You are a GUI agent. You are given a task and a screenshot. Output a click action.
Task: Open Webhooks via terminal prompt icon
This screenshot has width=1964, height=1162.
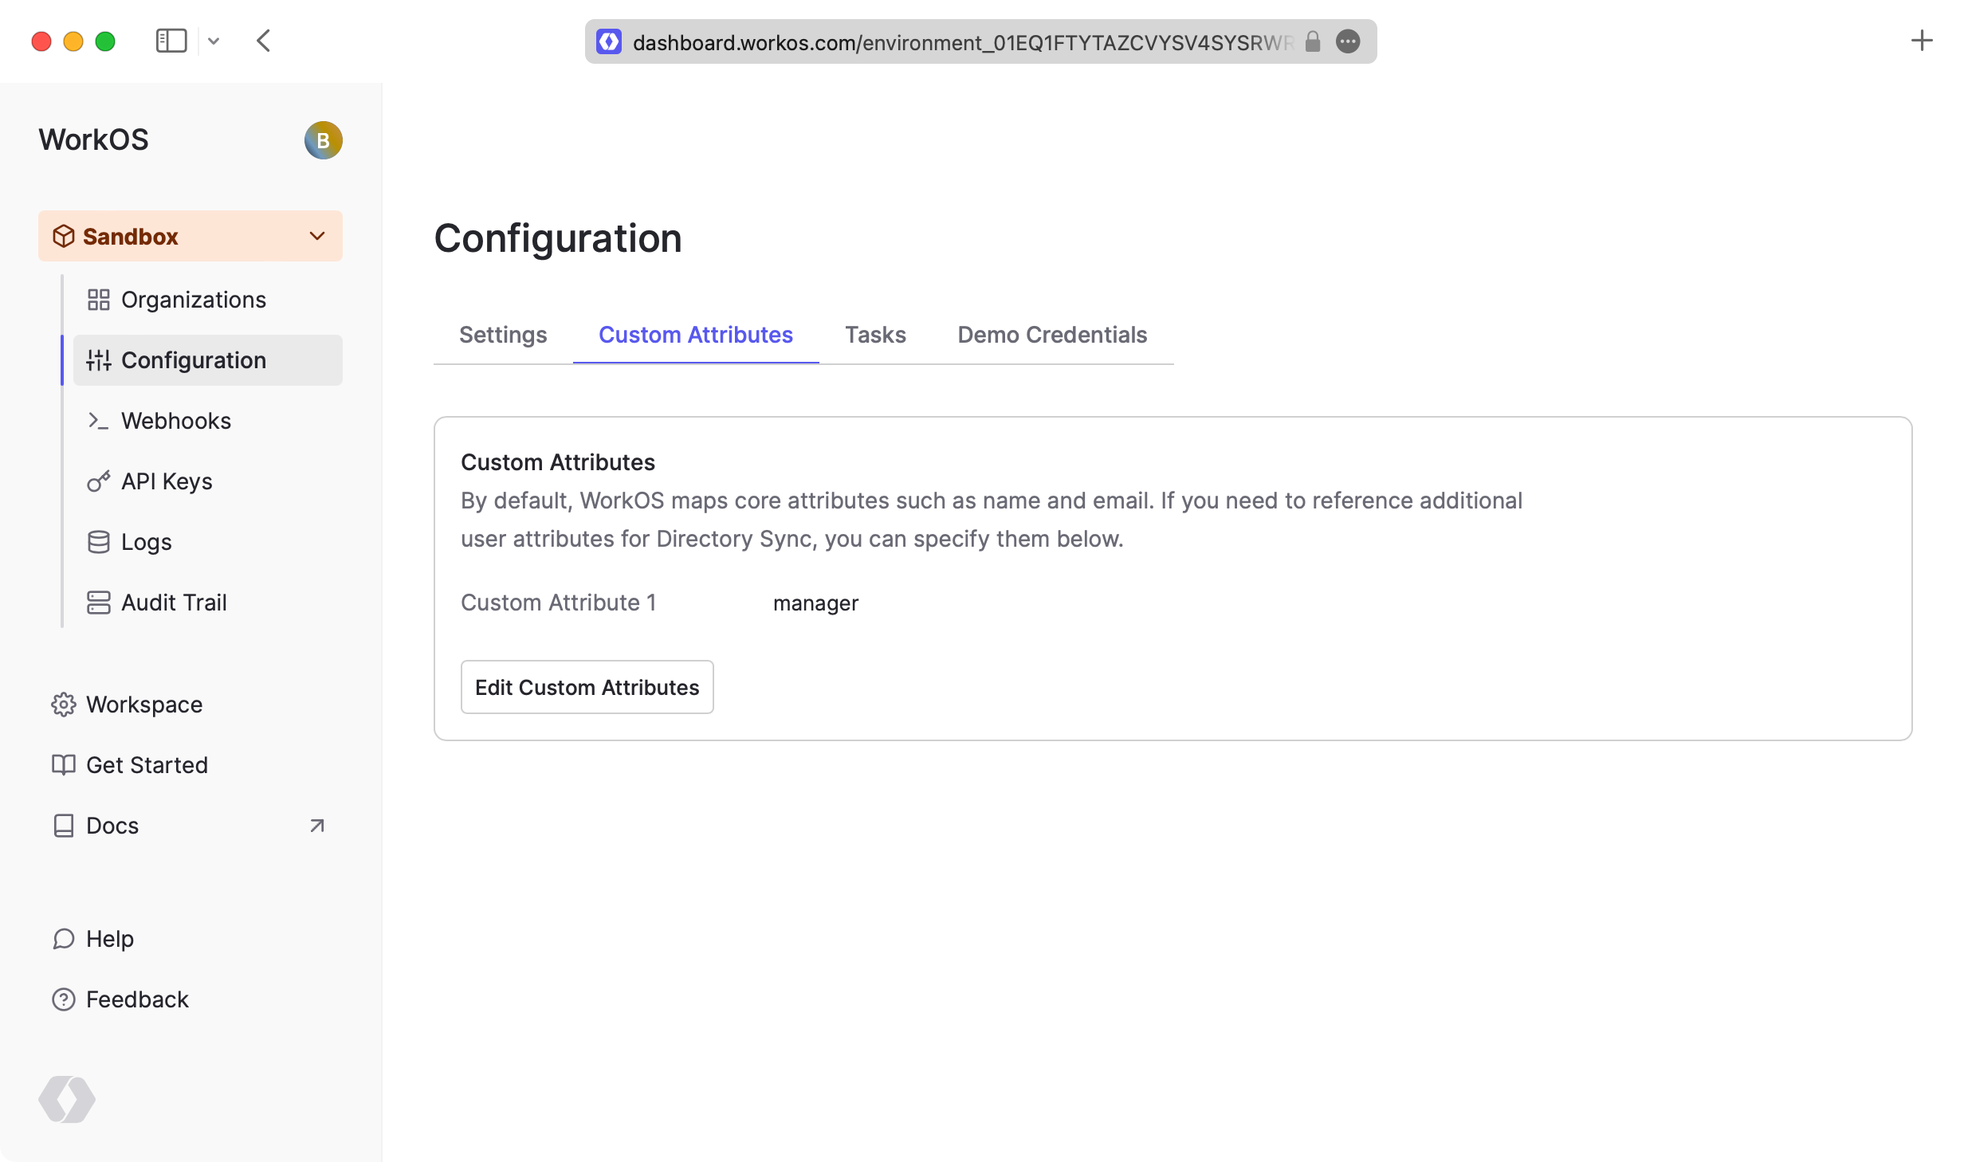pyautogui.click(x=98, y=421)
